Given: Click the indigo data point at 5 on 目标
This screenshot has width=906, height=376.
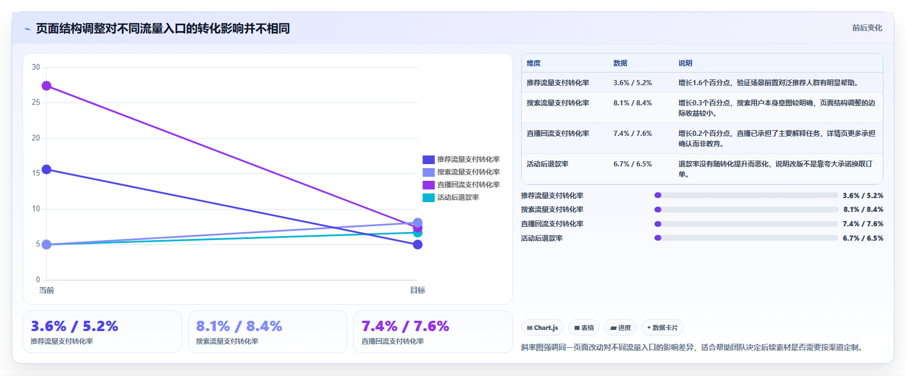Looking at the screenshot, I should coord(418,245).
